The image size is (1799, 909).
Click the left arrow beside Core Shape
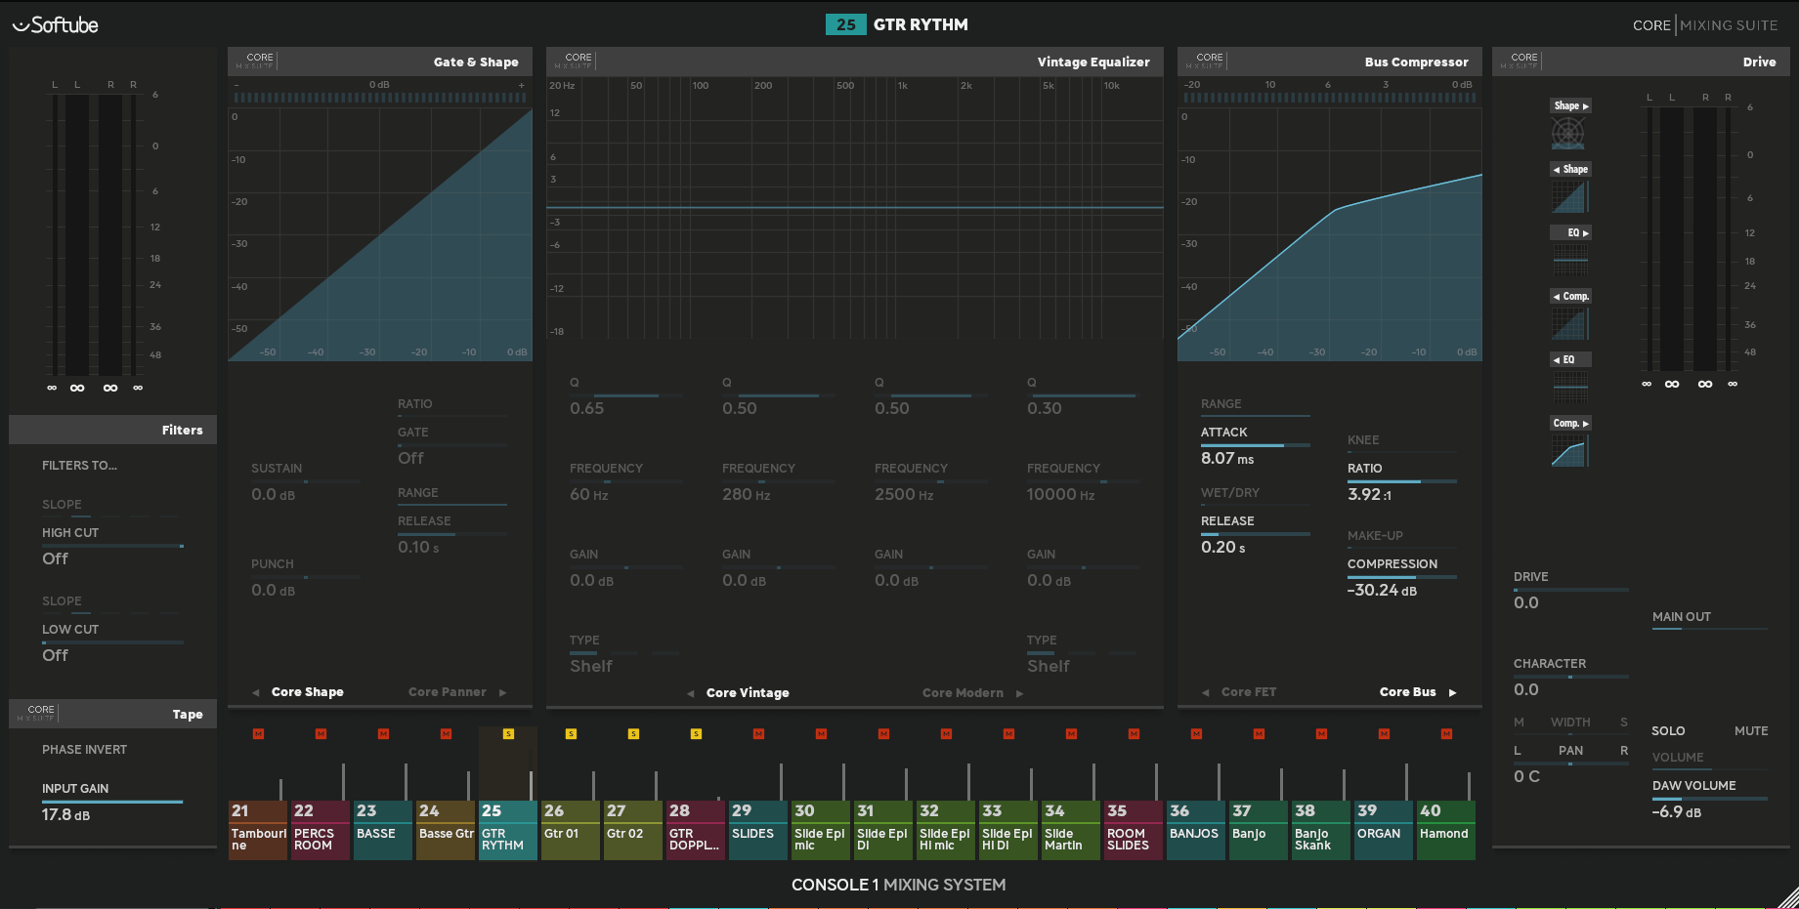click(256, 692)
